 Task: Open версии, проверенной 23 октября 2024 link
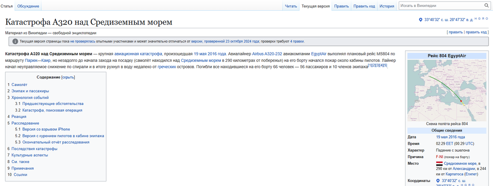[x=225, y=41]
